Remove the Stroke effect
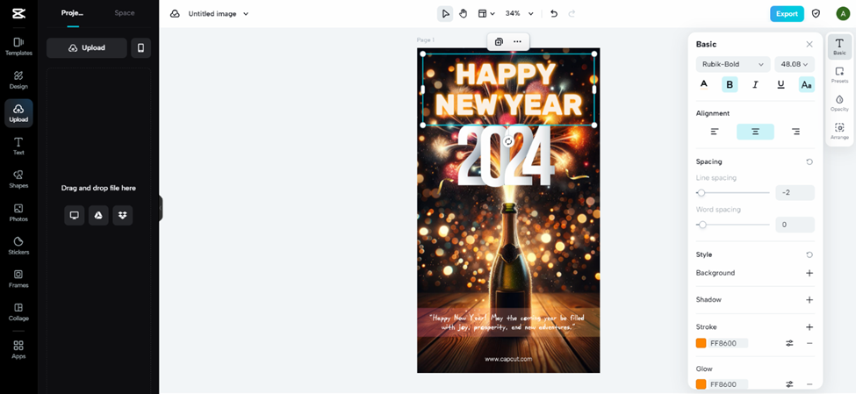This screenshot has height=394, width=856. tap(809, 343)
